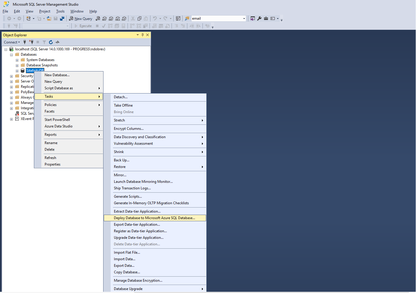Open the Tools menu

[x=60, y=11]
